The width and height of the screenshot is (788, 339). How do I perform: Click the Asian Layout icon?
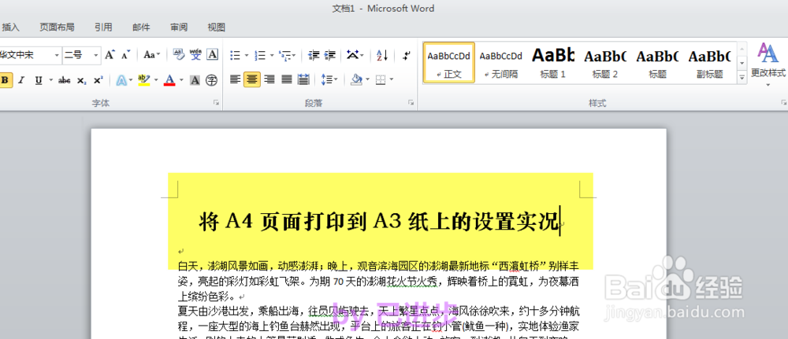click(x=353, y=55)
